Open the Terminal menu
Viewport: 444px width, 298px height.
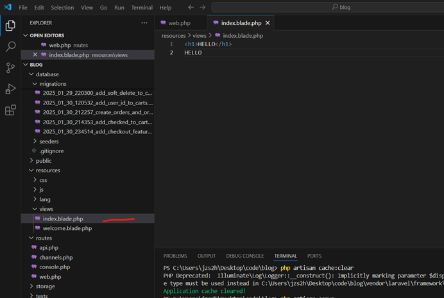[142, 8]
